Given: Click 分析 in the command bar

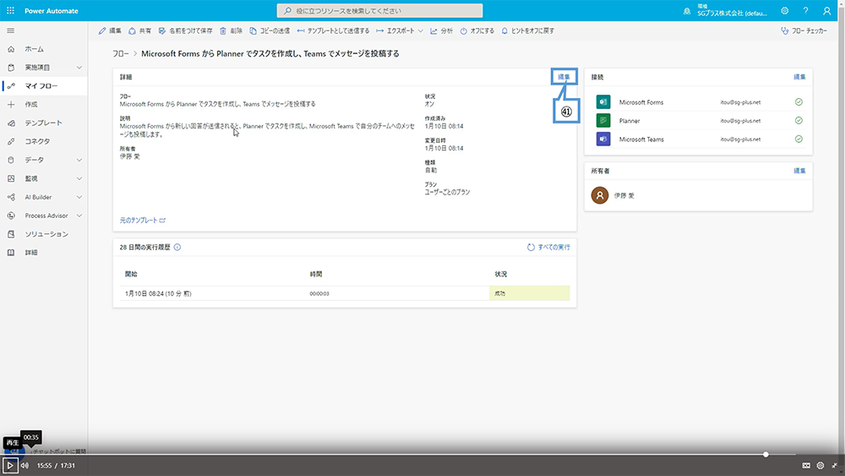Looking at the screenshot, I should pos(441,30).
